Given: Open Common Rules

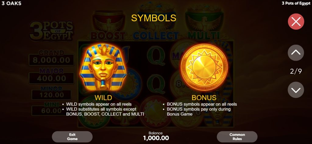Looking at the screenshot, I should click(x=237, y=137).
